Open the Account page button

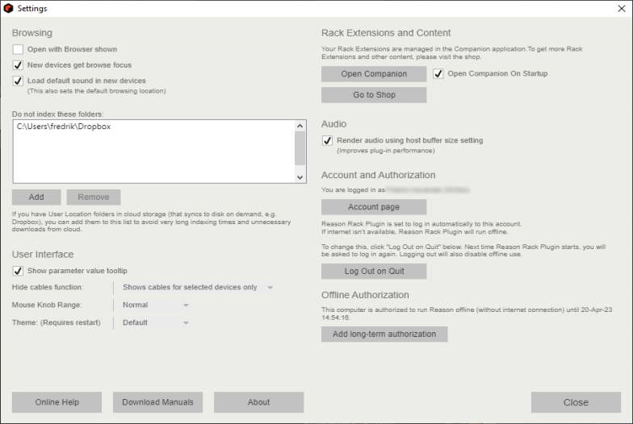pos(374,206)
